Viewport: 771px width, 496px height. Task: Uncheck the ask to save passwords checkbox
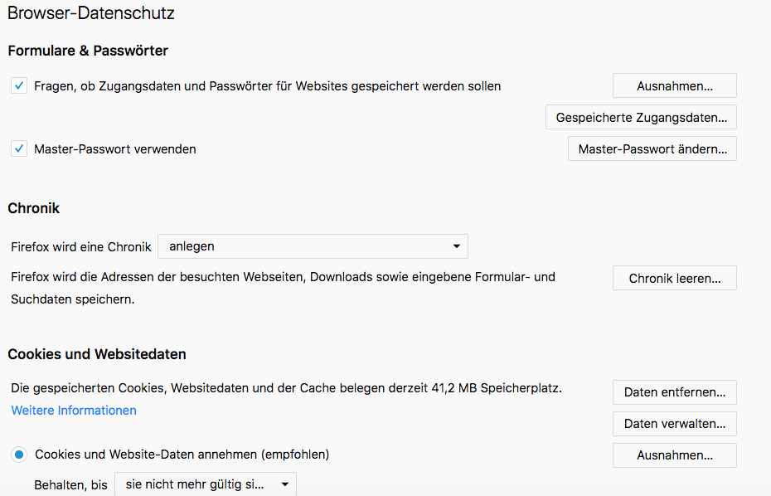click(x=20, y=85)
